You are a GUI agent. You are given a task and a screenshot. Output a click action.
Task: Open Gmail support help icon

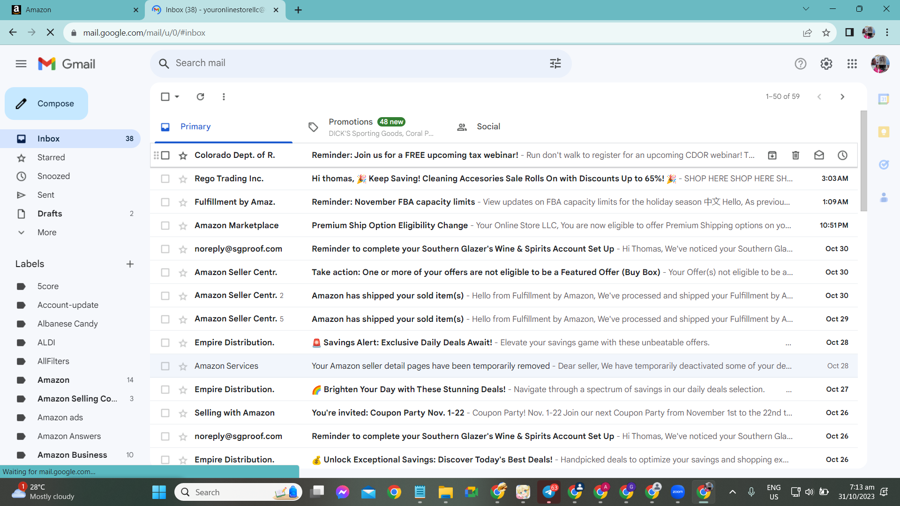[801, 64]
